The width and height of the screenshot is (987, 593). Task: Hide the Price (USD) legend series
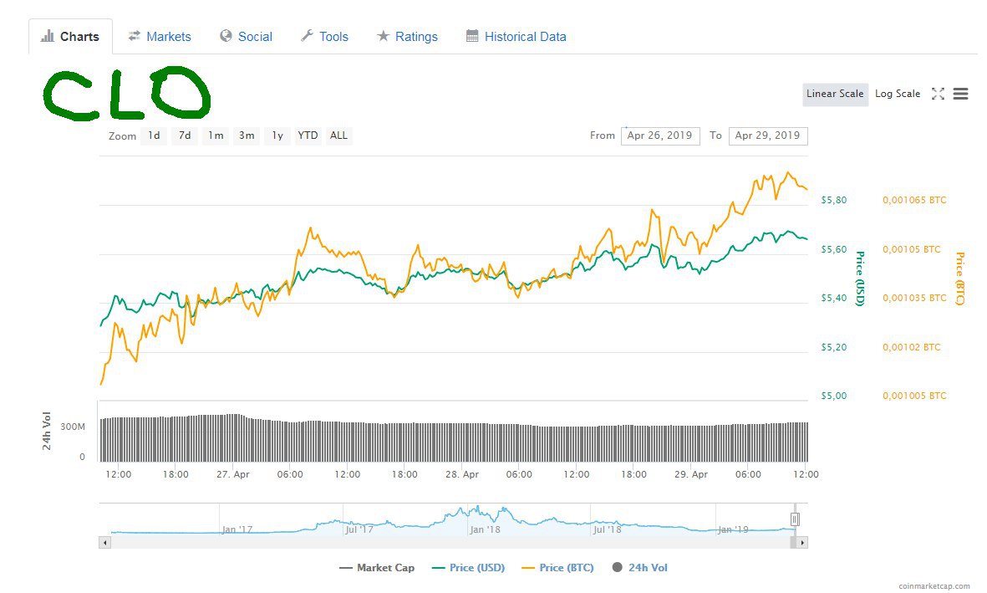click(469, 568)
